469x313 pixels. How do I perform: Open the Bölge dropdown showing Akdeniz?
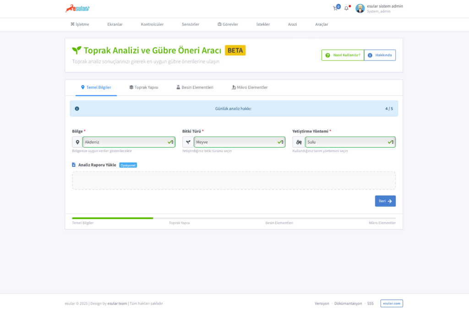click(x=128, y=142)
